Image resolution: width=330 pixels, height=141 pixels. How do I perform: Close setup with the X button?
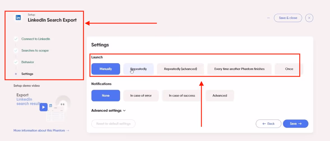[x=309, y=18]
